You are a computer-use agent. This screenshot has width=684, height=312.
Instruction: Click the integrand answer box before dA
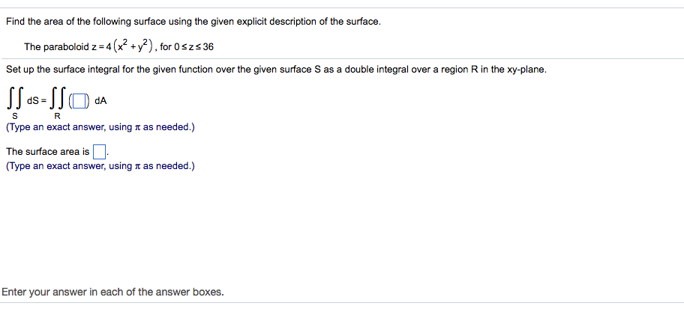pos(79,102)
